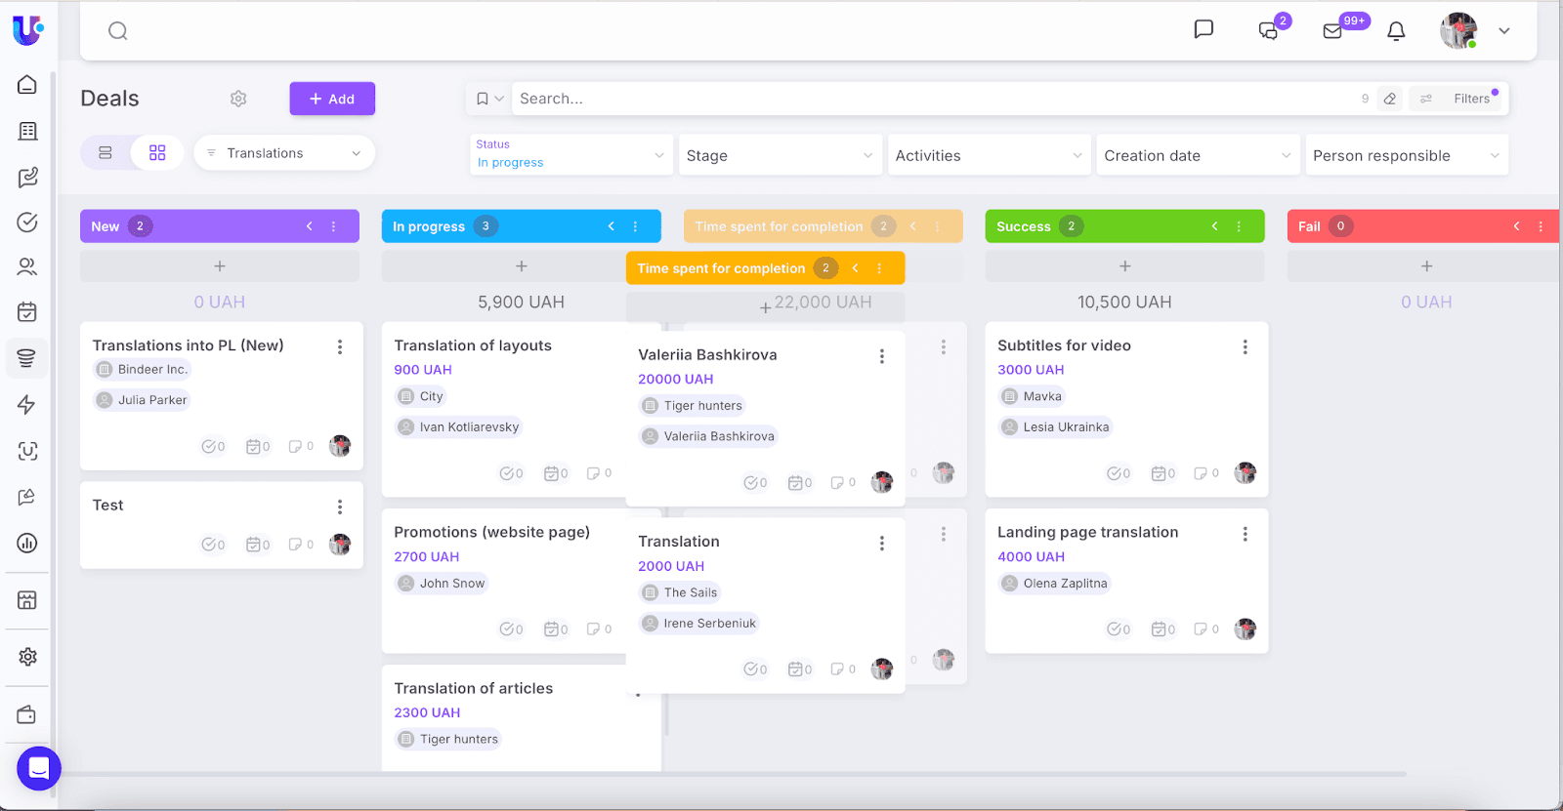This screenshot has height=811, width=1563.
Task: Click the wallet icon in the sidebar
Action: click(27, 715)
